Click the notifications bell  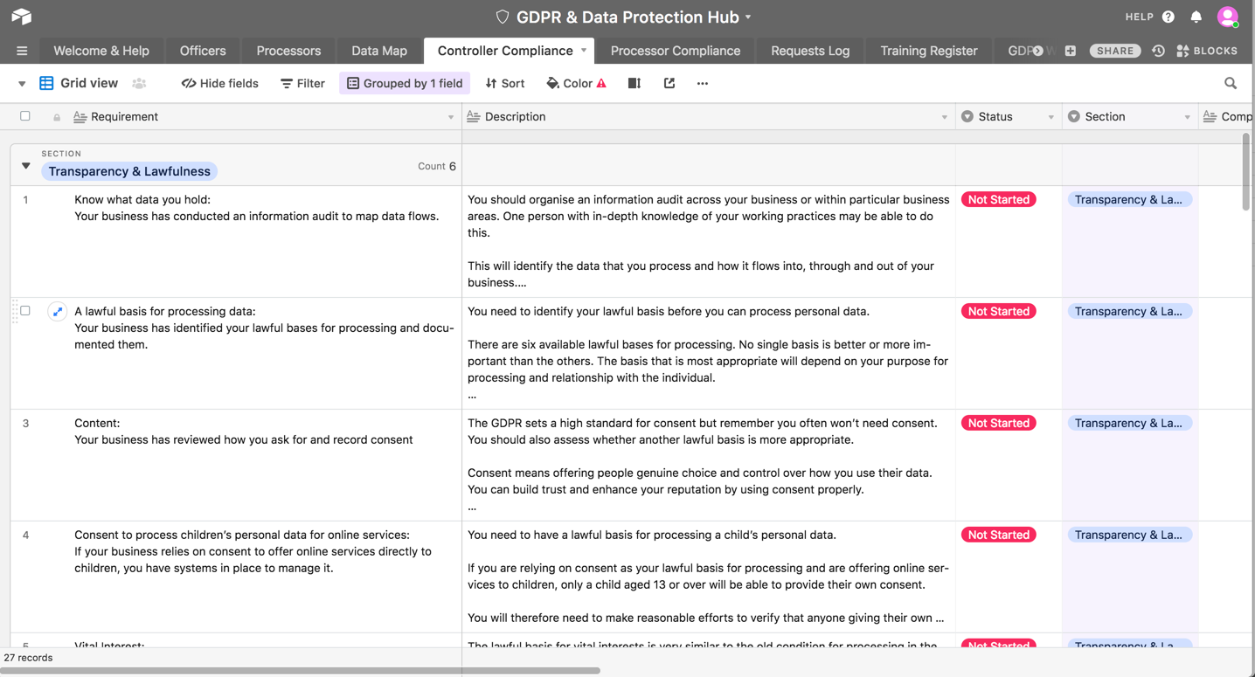click(1196, 16)
